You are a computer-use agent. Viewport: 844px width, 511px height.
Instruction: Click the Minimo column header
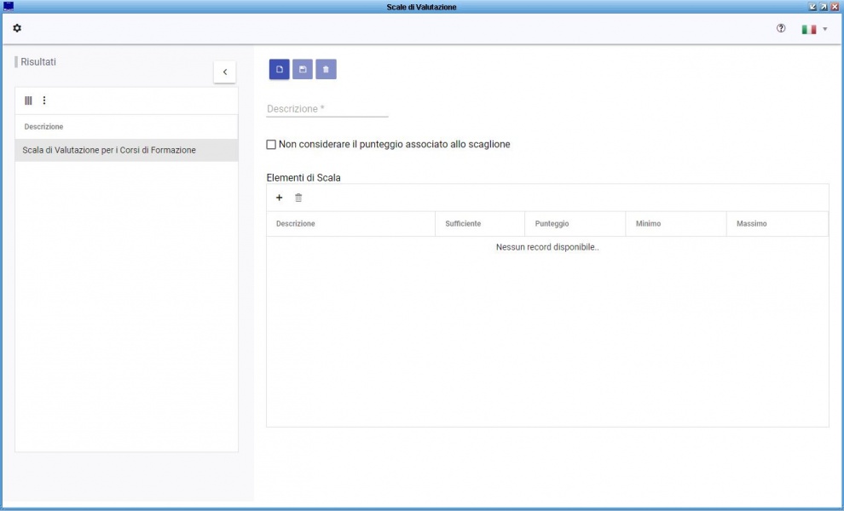click(x=648, y=224)
